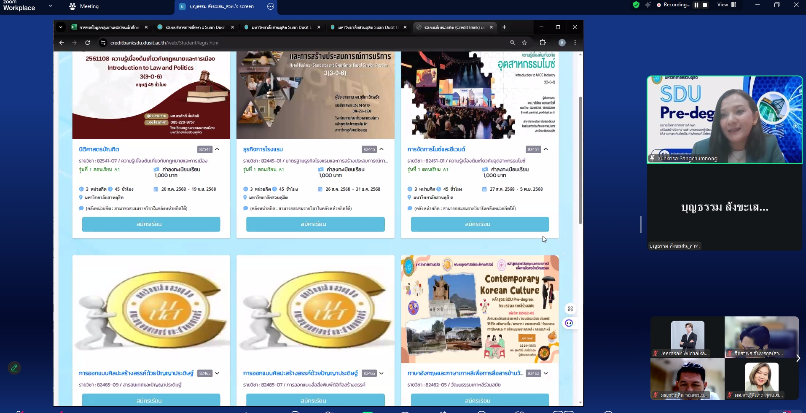Collapse the นิติศาสตรบัณฑิต course card details

pos(218,149)
